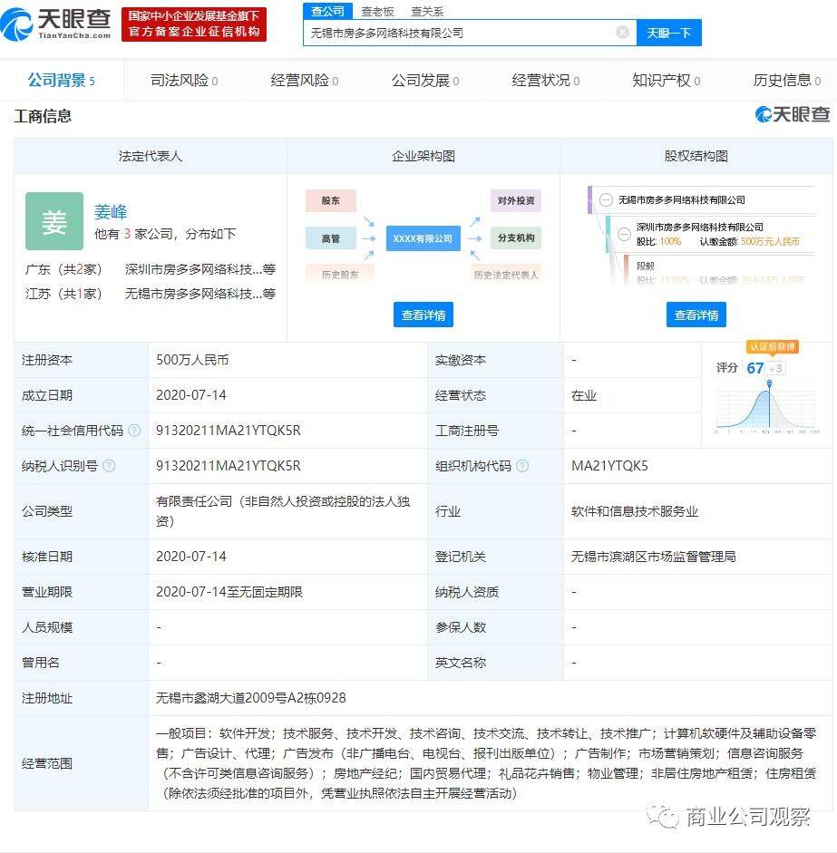Click the 历史股东 box in structure diagram
The width and height of the screenshot is (837, 853).
click(x=339, y=275)
